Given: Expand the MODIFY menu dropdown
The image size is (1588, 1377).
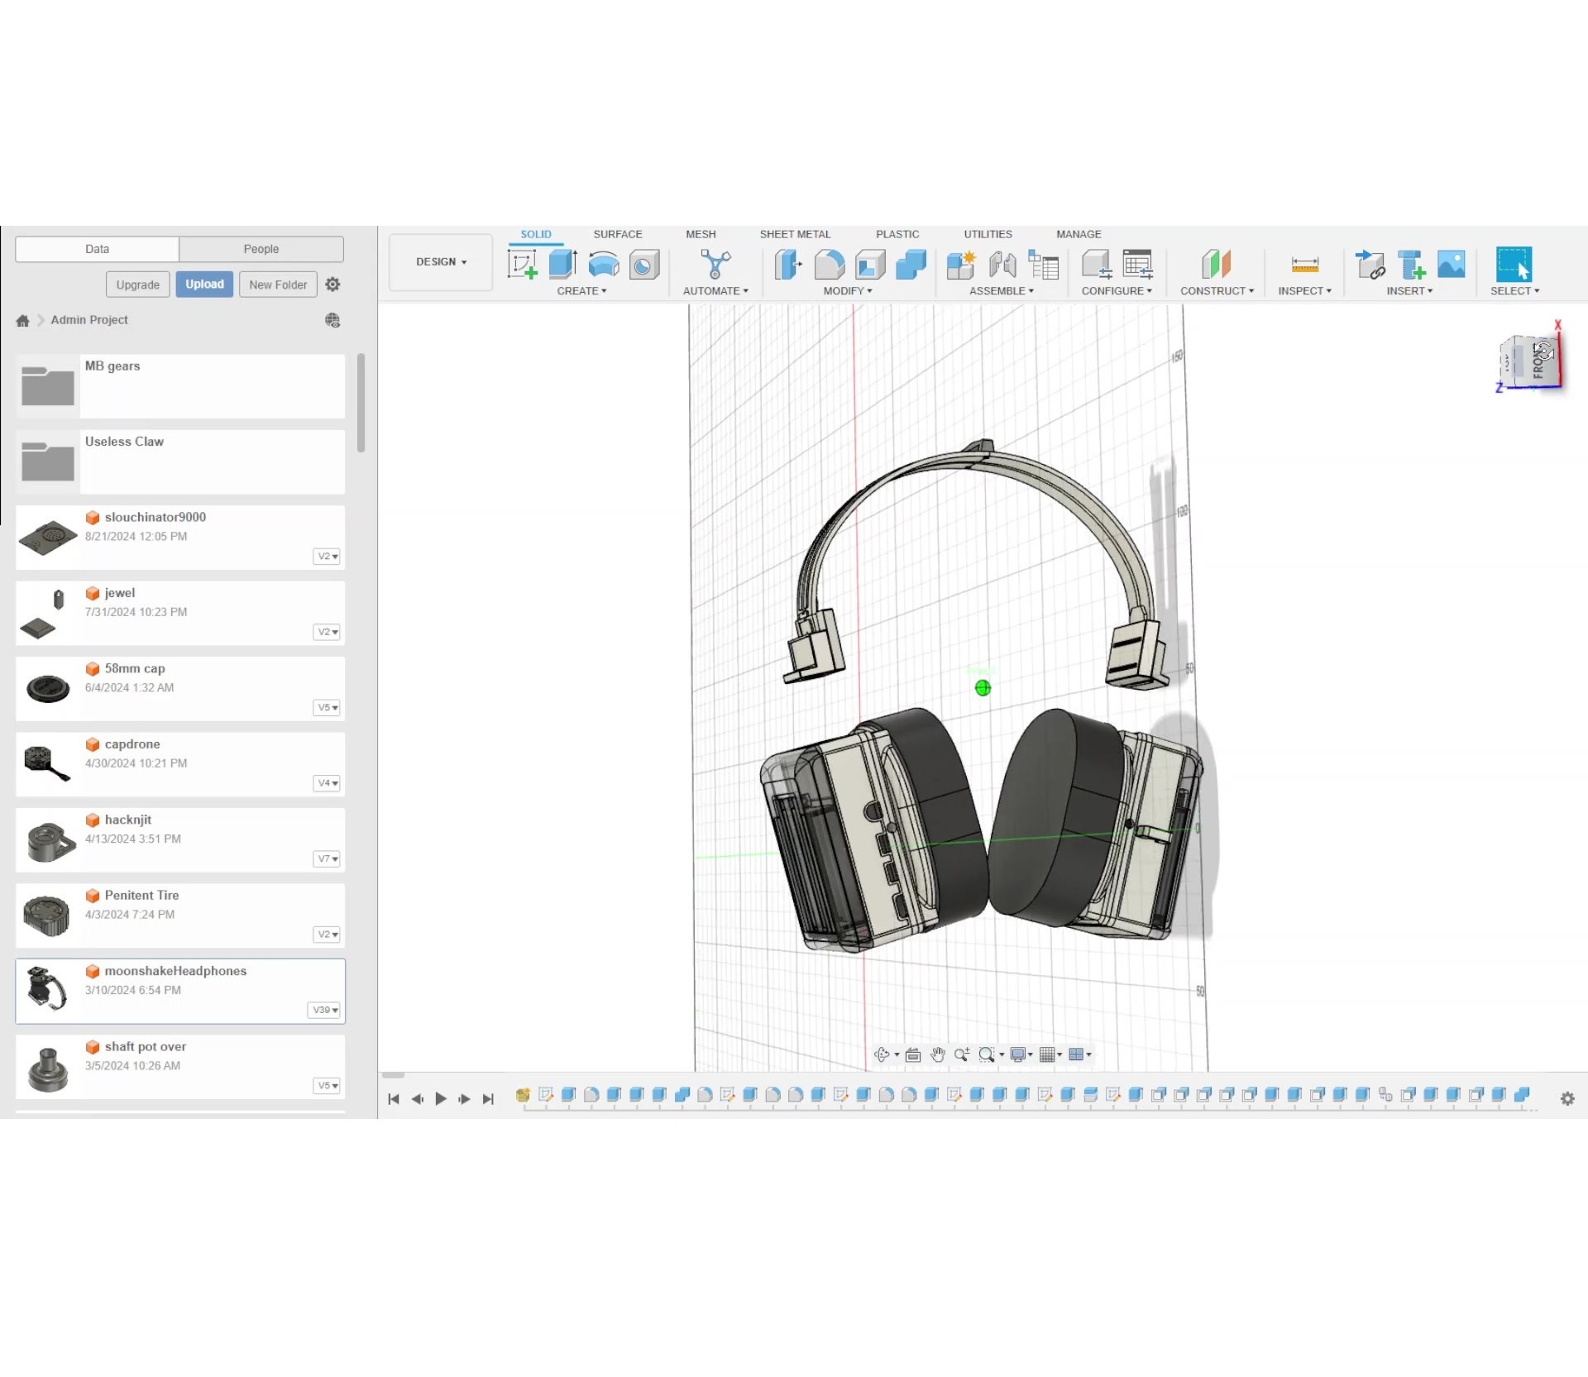Looking at the screenshot, I should coord(847,291).
